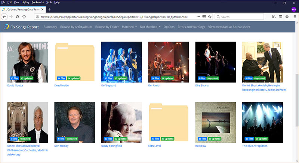Click the SongKong logo icon
299x163 pixels.
(6, 27)
